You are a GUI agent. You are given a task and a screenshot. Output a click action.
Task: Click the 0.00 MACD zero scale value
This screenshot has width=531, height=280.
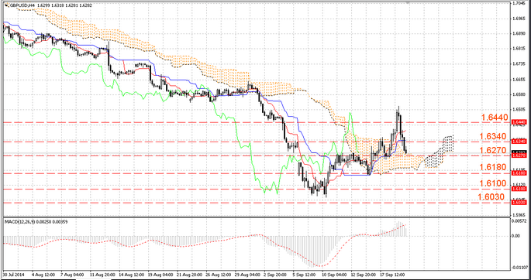pos(515,236)
